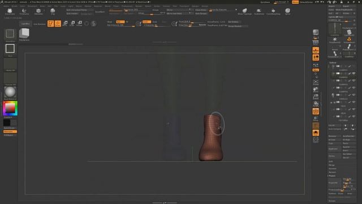The height and width of the screenshot is (204, 362).
Task: Open the Transform menu
Action: 184,6
